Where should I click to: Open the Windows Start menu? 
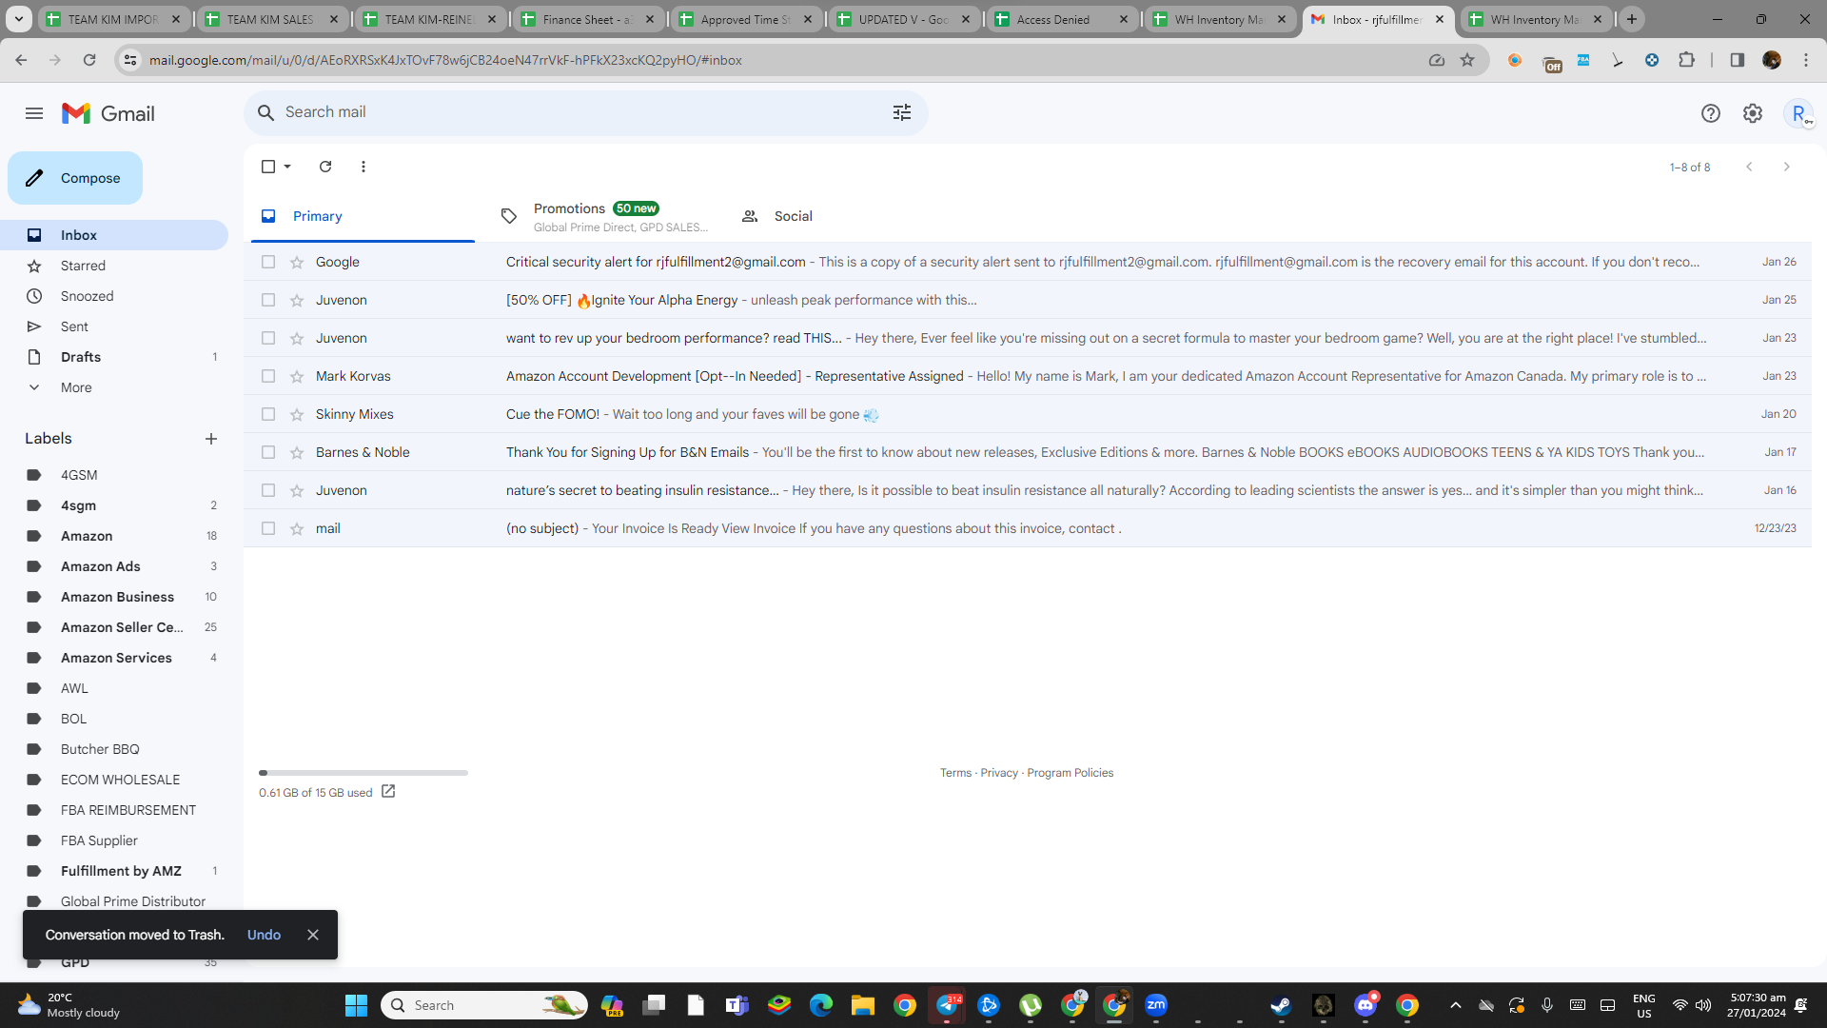356,1005
